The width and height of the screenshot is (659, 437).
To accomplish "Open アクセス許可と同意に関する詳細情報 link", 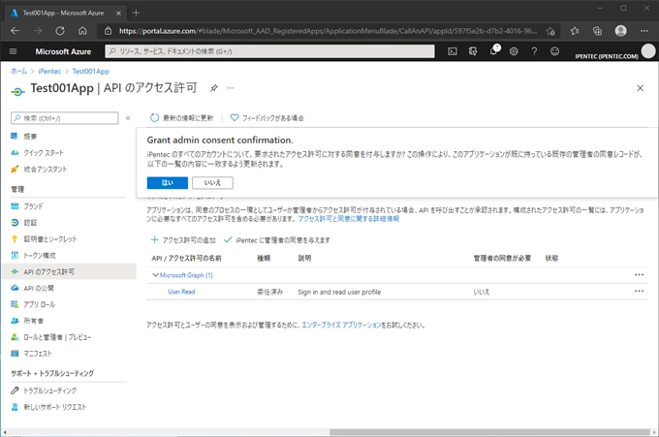I will point(349,219).
